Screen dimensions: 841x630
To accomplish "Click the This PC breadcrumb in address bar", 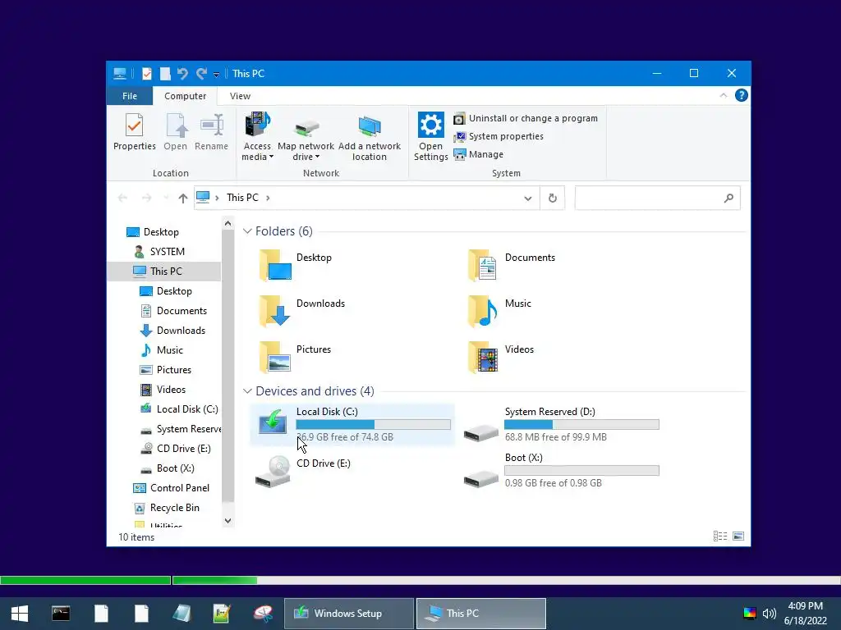I will pyautogui.click(x=242, y=198).
